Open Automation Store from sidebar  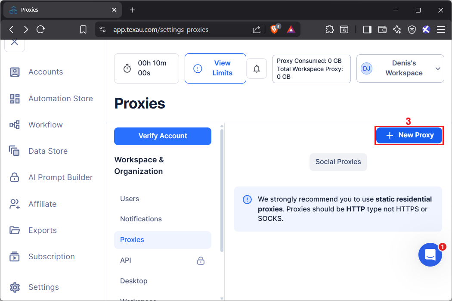60,99
